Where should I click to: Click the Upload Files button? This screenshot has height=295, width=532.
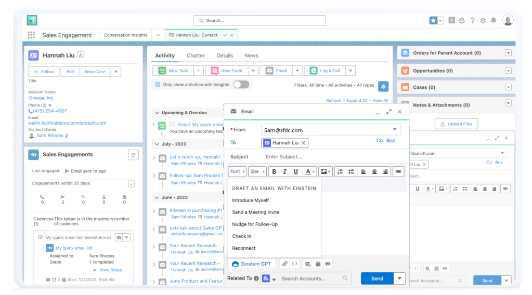coord(457,124)
